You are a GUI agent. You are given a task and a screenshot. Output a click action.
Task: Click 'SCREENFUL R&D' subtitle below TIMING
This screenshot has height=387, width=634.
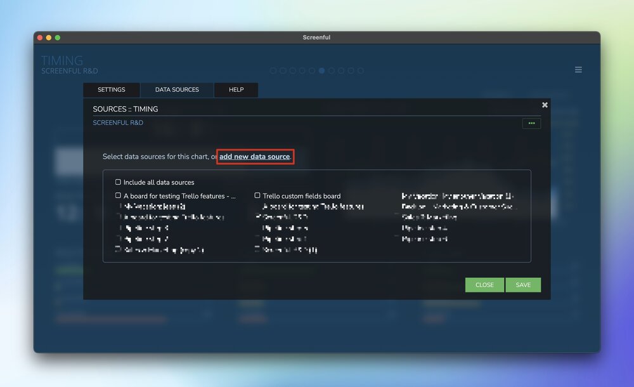point(70,71)
